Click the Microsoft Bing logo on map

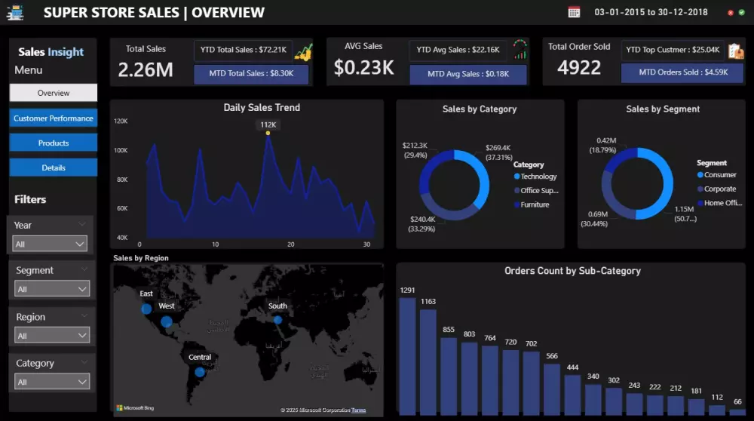[x=135, y=408]
